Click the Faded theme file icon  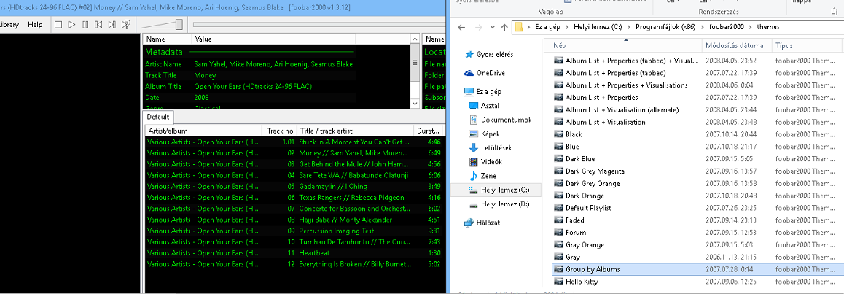(x=558, y=220)
